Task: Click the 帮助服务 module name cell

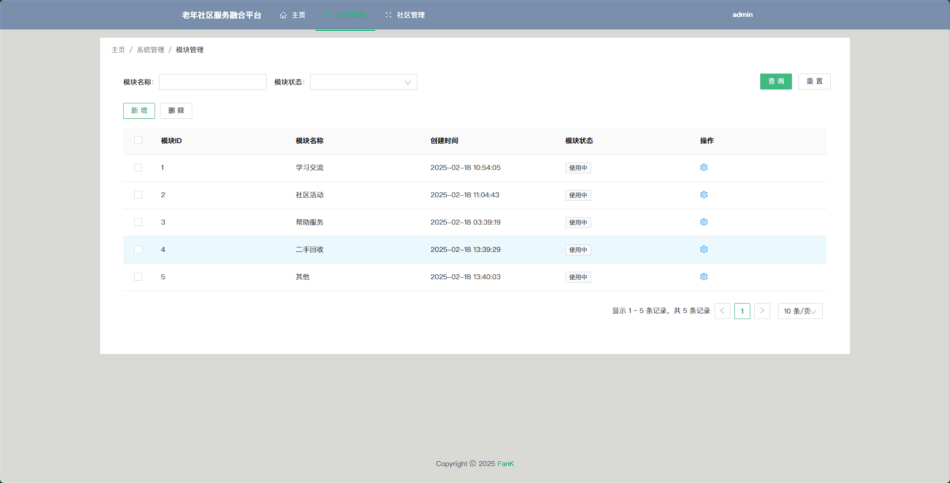Action: 310,222
